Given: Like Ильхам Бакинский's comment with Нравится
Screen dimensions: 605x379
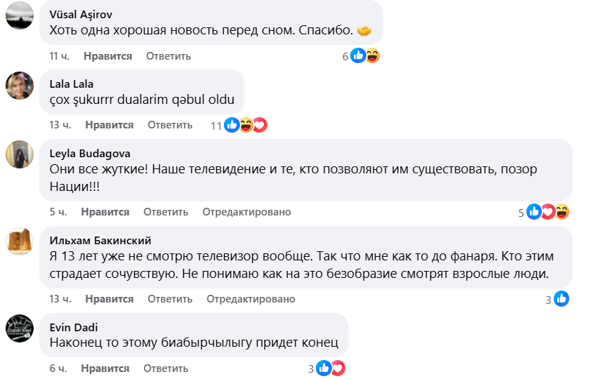Looking at the screenshot, I should click(109, 299).
